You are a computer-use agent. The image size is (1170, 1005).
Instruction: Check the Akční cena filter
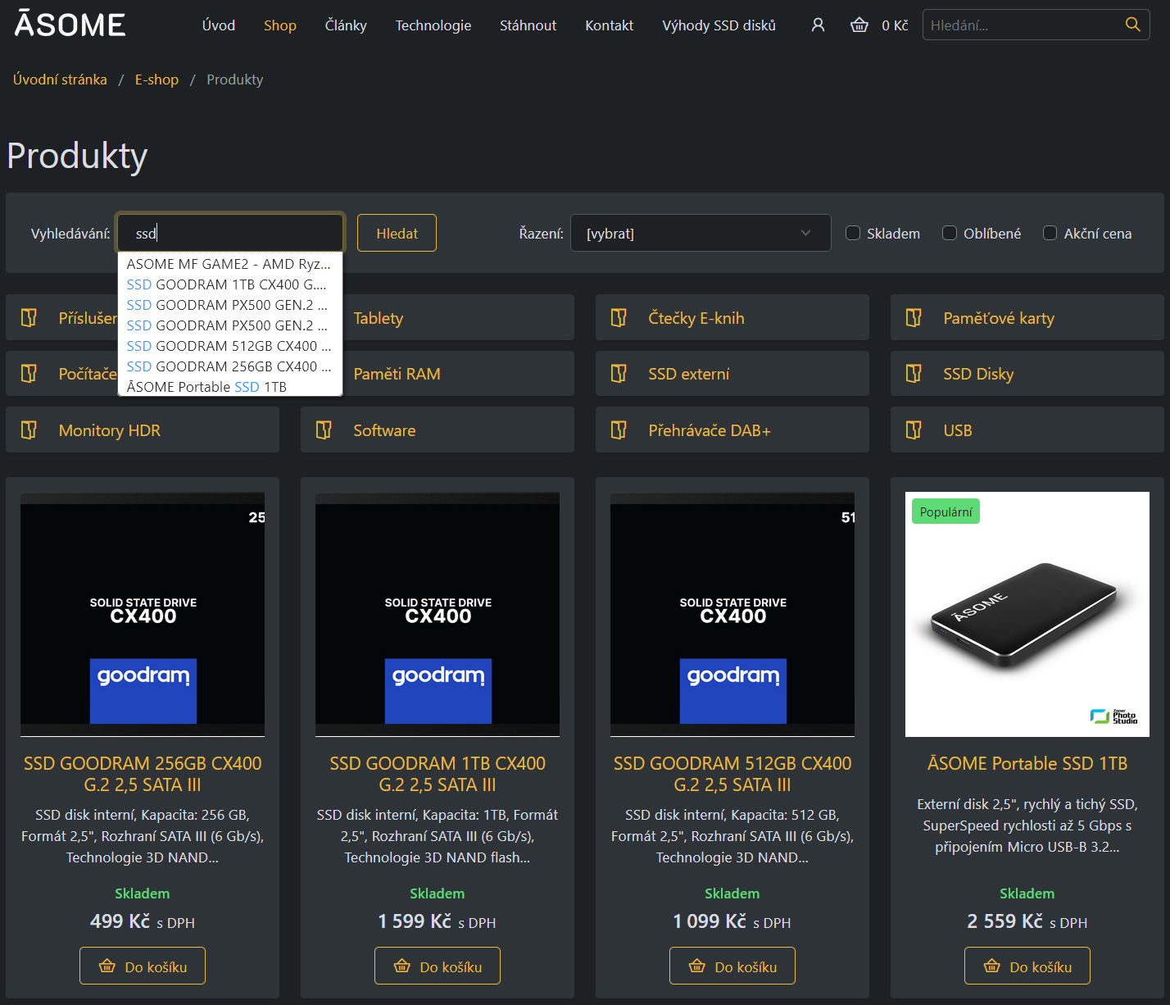(1050, 234)
